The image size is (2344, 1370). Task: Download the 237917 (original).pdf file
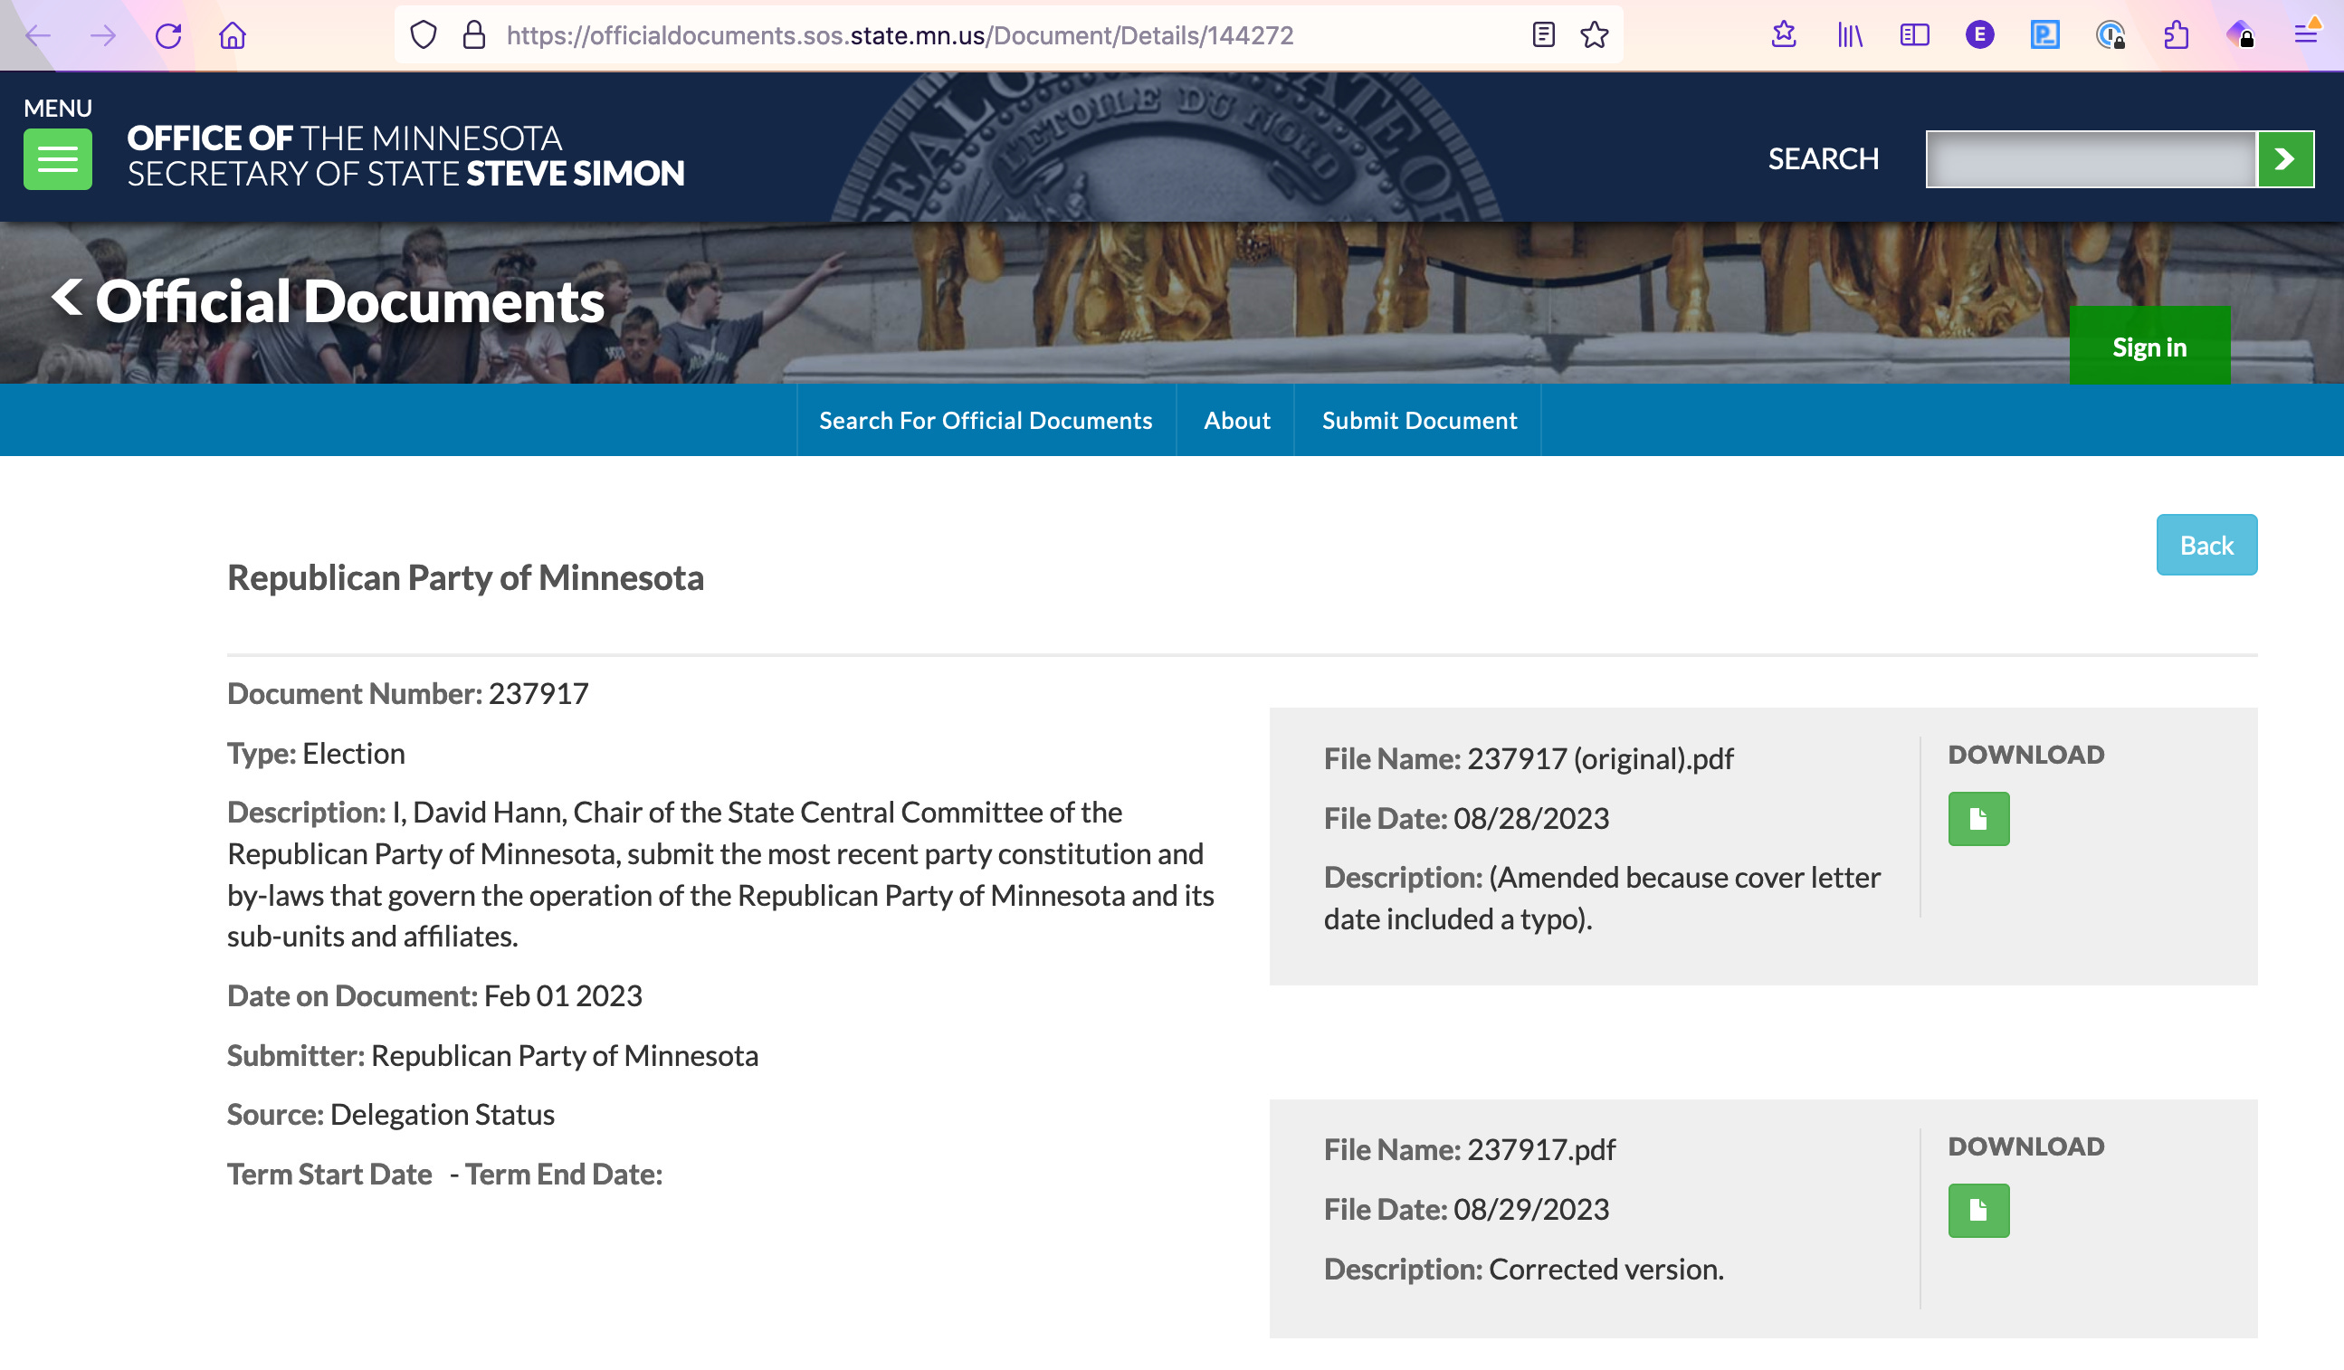pyautogui.click(x=1977, y=818)
